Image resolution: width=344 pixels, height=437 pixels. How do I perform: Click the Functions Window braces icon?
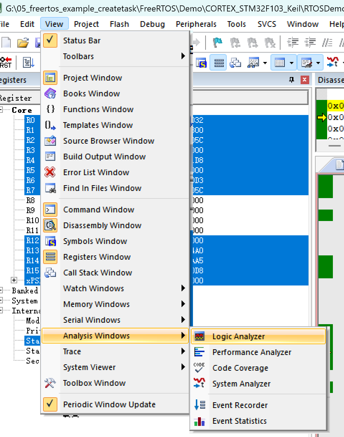[x=50, y=109]
